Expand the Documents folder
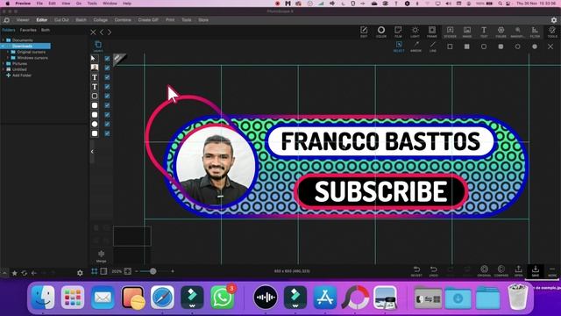The image size is (561, 316). [4, 40]
